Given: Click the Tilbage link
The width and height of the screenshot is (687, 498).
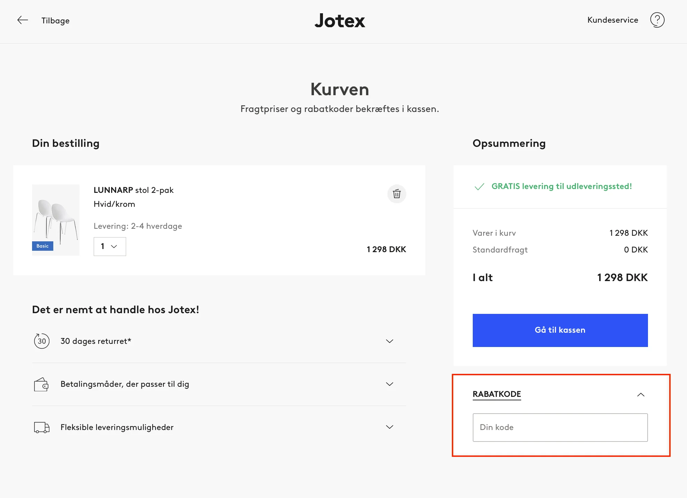Looking at the screenshot, I should [x=55, y=21].
